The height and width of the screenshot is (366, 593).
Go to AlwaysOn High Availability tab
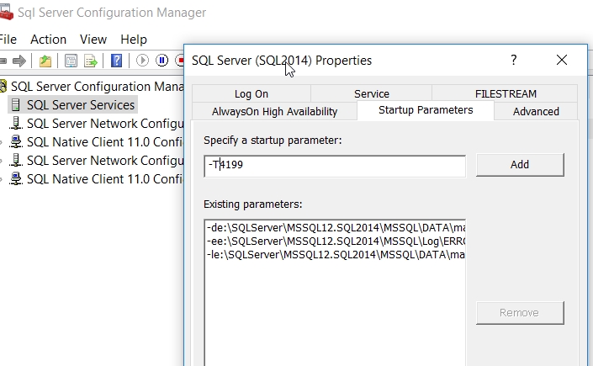pyautogui.click(x=275, y=111)
